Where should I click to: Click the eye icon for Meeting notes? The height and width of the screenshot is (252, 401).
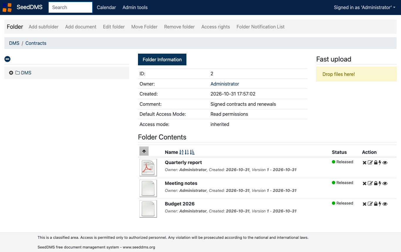pos(385,183)
